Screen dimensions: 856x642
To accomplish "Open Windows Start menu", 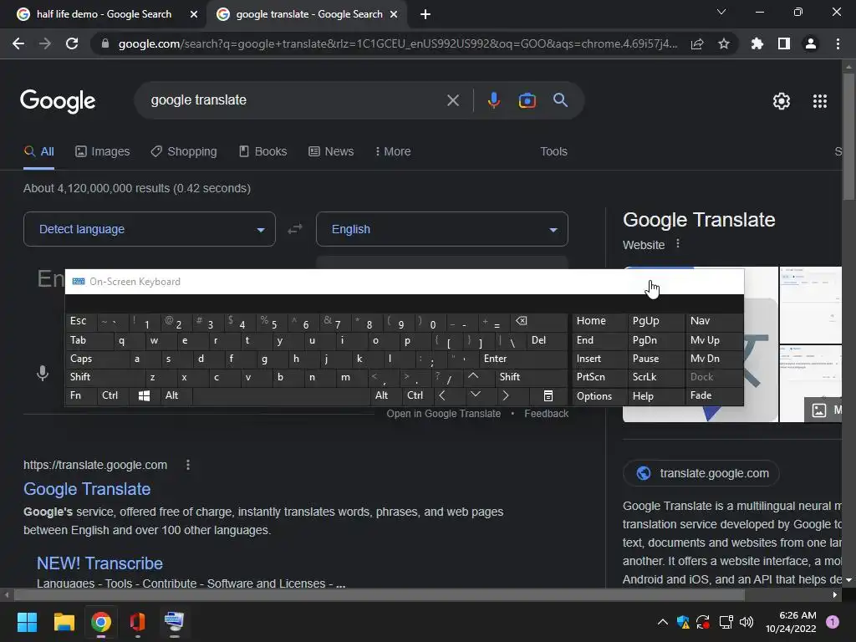I will [x=27, y=622].
